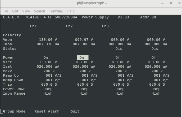This screenshot has width=182, height=117.
Task: Click the Addr 00 header text
Action: [148, 17]
